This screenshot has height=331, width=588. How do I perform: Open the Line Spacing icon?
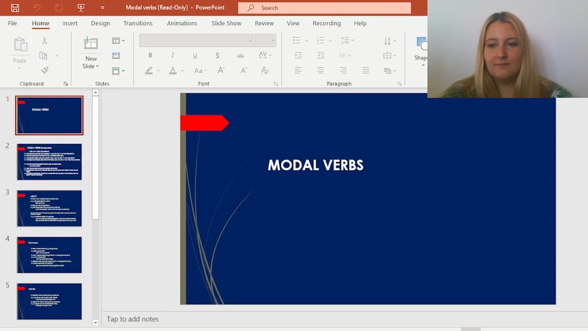pos(345,40)
